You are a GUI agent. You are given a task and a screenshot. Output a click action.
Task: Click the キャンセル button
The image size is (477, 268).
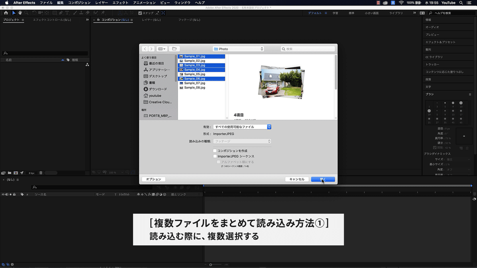tap(298, 179)
